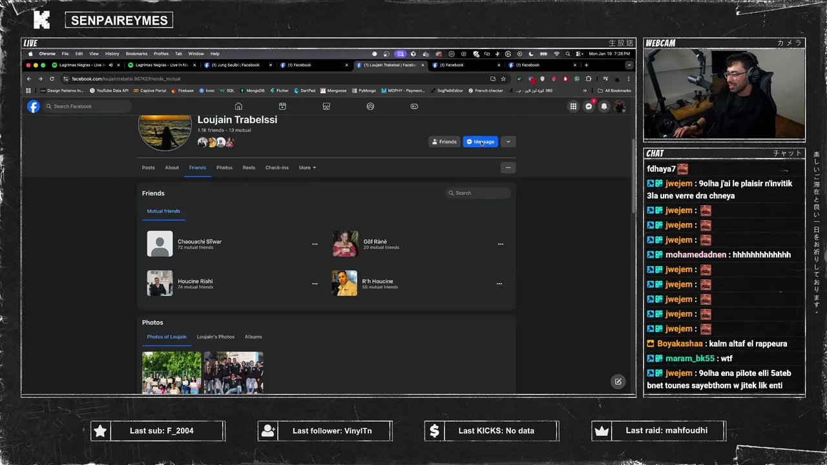
Task: Open options for Chaouachi Sîïwar
Action: pyautogui.click(x=315, y=244)
